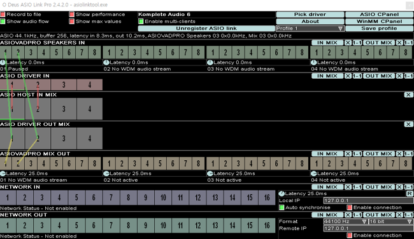Clear ASIOVADPRO Speakers In IN MIX routing (X)

pos(348,43)
